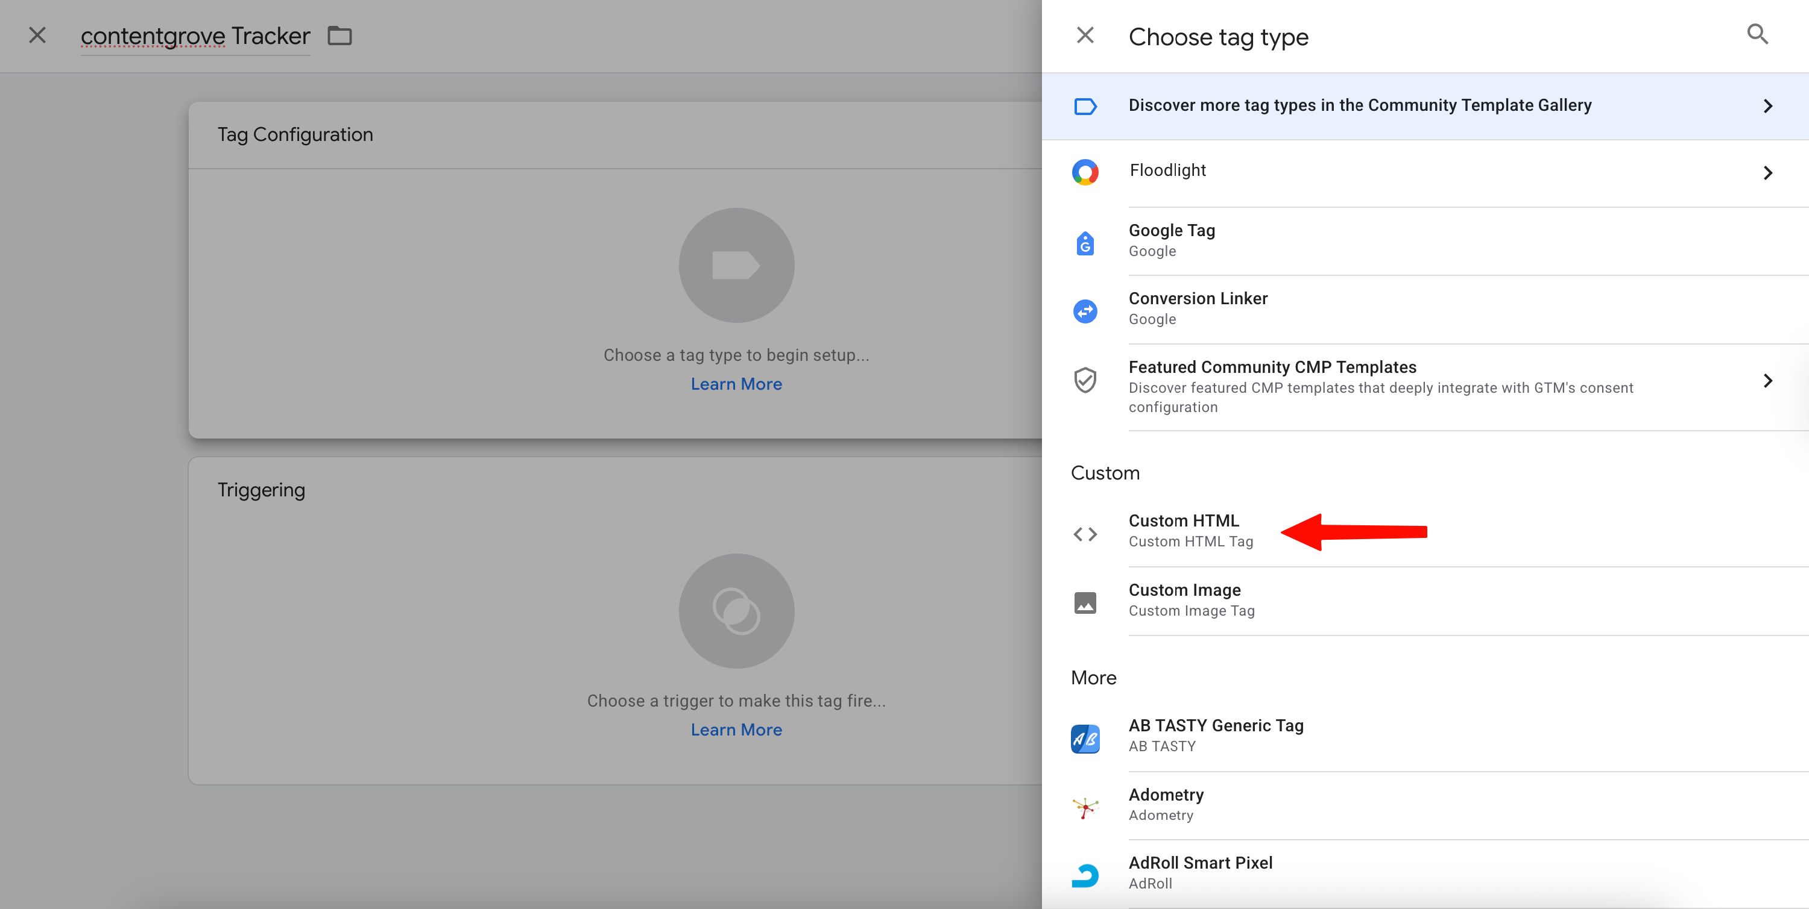The image size is (1809, 909).
Task: Click the AdRoll Smart Pixel logo
Action: click(x=1085, y=875)
